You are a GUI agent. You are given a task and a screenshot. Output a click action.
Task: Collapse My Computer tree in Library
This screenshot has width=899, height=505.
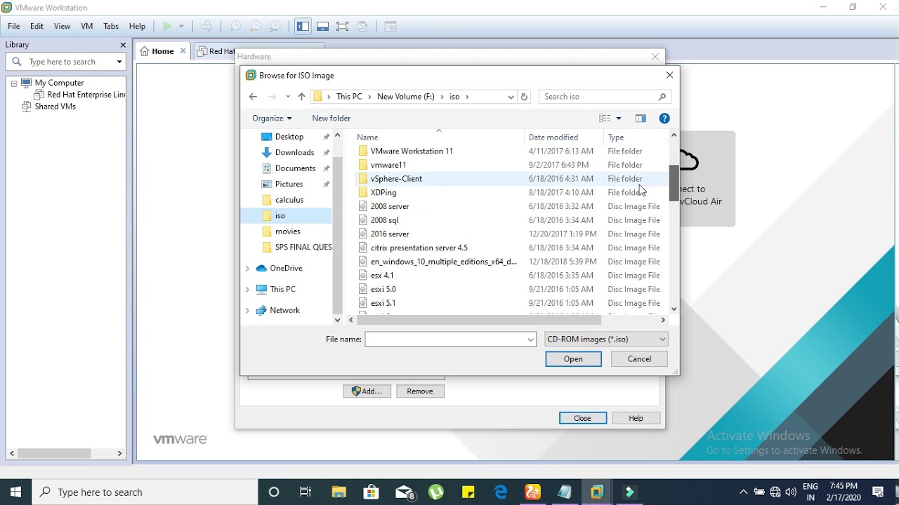pyautogui.click(x=13, y=83)
